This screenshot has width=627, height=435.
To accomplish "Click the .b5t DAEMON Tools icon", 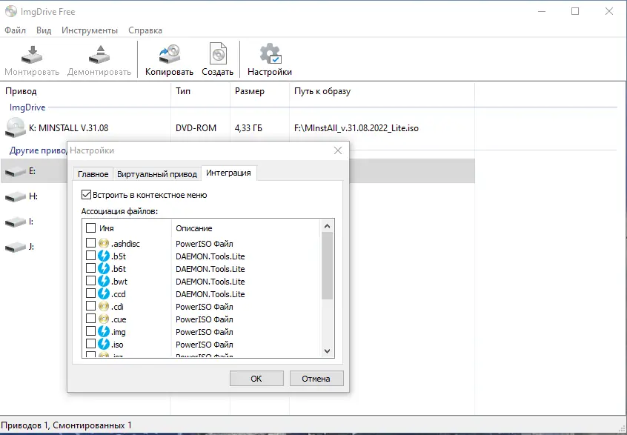I will pyautogui.click(x=104, y=256).
